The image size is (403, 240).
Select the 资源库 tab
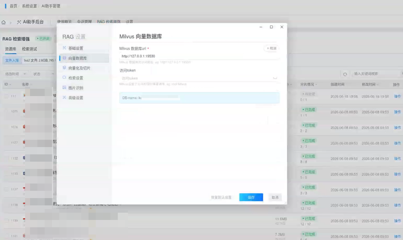click(10, 49)
